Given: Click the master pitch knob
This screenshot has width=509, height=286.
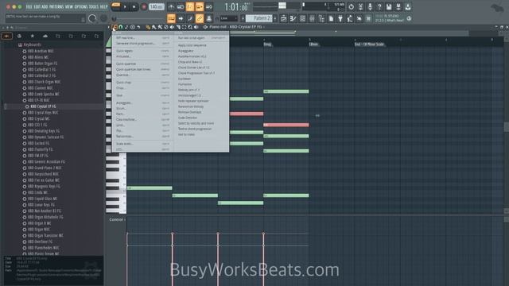Looking at the screenshot, I should click(x=103, y=19).
